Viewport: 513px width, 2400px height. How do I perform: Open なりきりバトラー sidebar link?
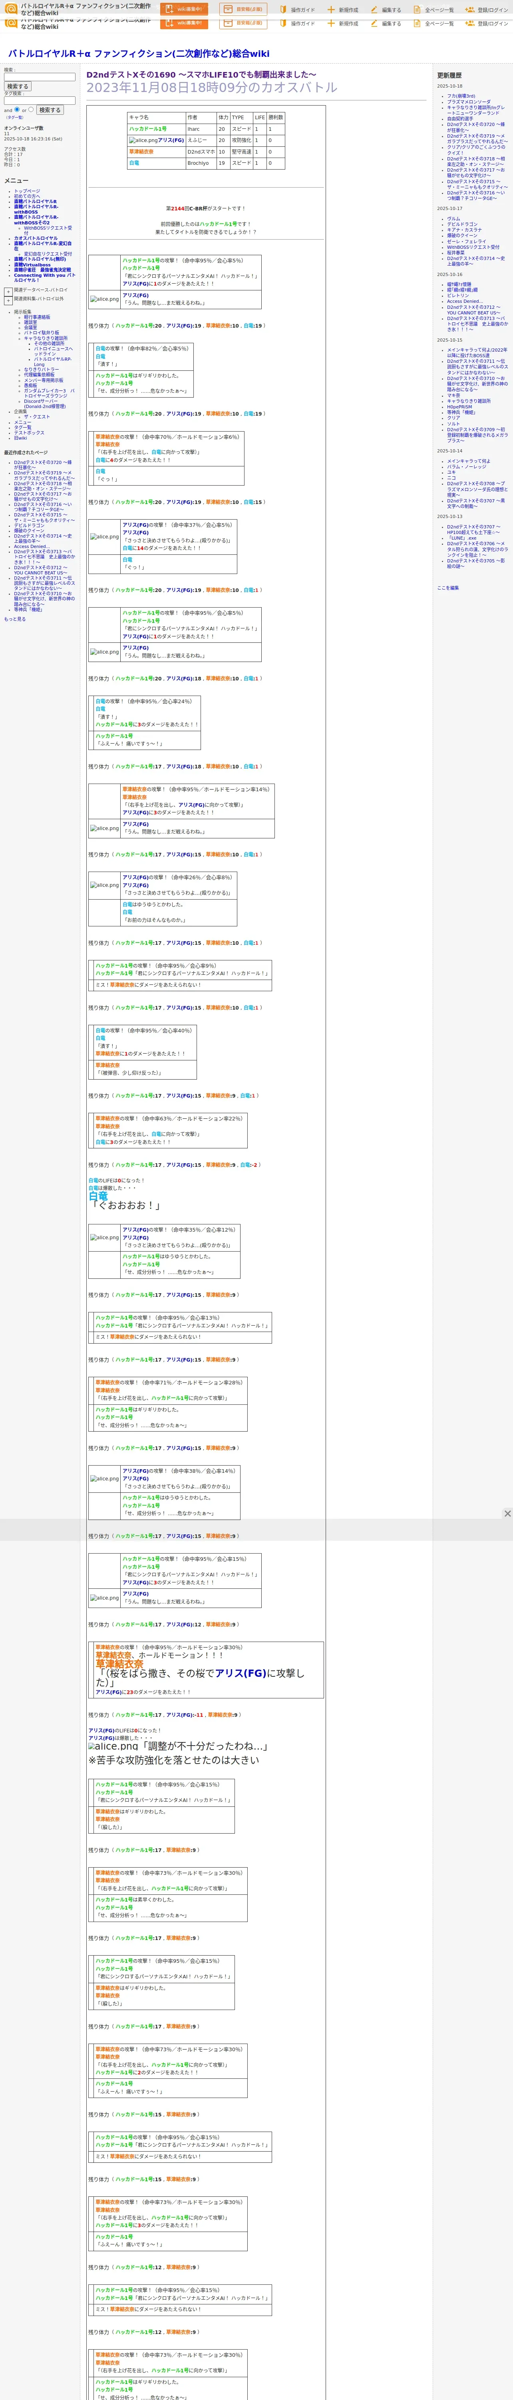point(41,370)
